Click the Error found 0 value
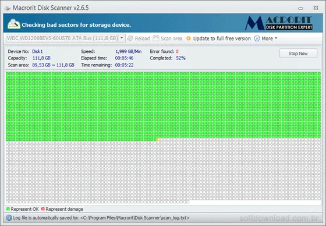326x226 pixels. [x=177, y=51]
